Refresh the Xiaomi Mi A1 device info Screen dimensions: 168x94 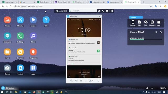156,32
